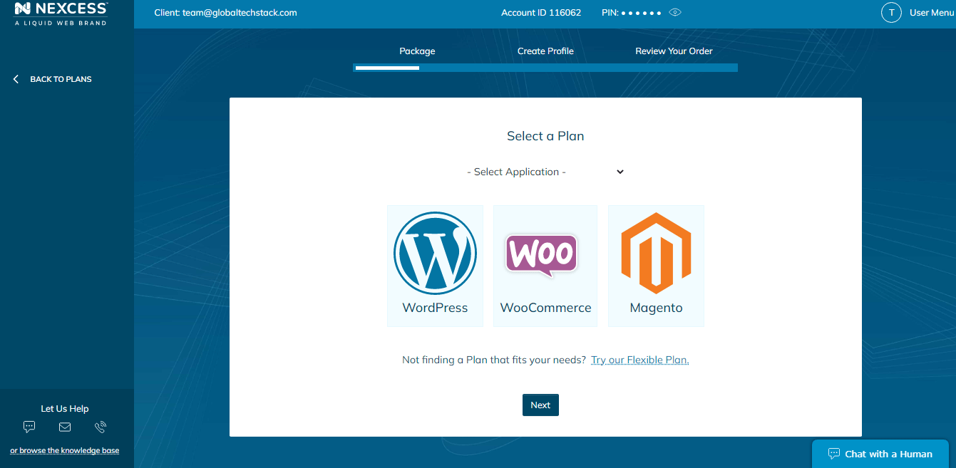Viewport: 956px width, 468px height.
Task: Click the Select a Plan heading
Action: pos(545,136)
